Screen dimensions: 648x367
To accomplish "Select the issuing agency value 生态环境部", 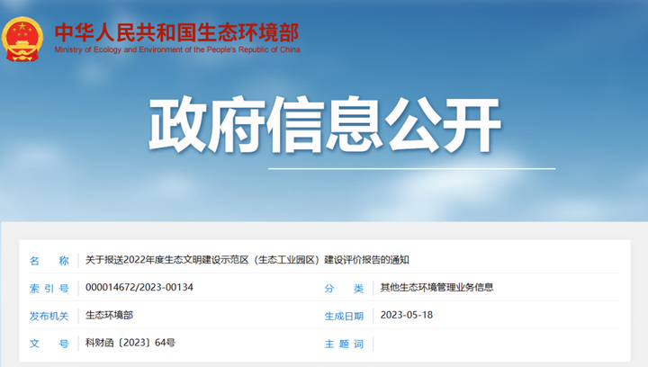I will (109, 315).
